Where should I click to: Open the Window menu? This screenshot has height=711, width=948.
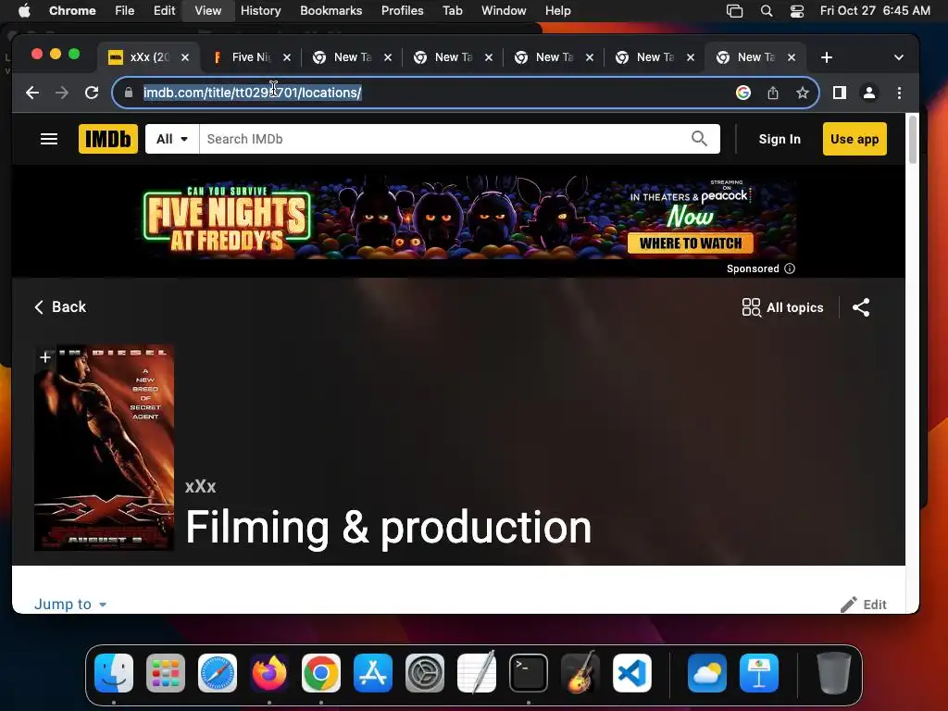[x=504, y=11]
